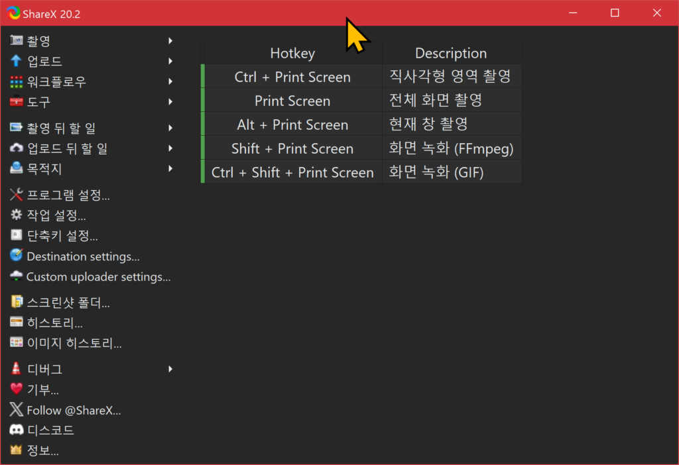Click the thumbnail grid icon for 이미지 히스토리
679x465 pixels.
pyautogui.click(x=17, y=342)
